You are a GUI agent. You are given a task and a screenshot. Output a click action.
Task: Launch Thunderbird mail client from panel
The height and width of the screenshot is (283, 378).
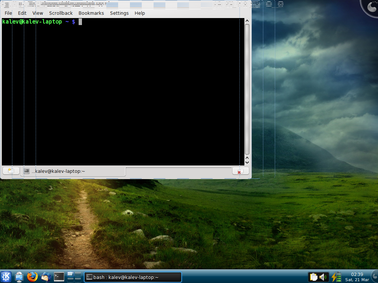pyautogui.click(x=46, y=277)
